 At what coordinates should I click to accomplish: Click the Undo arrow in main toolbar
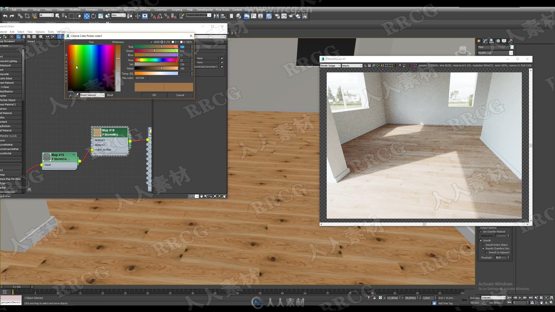coord(5,16)
